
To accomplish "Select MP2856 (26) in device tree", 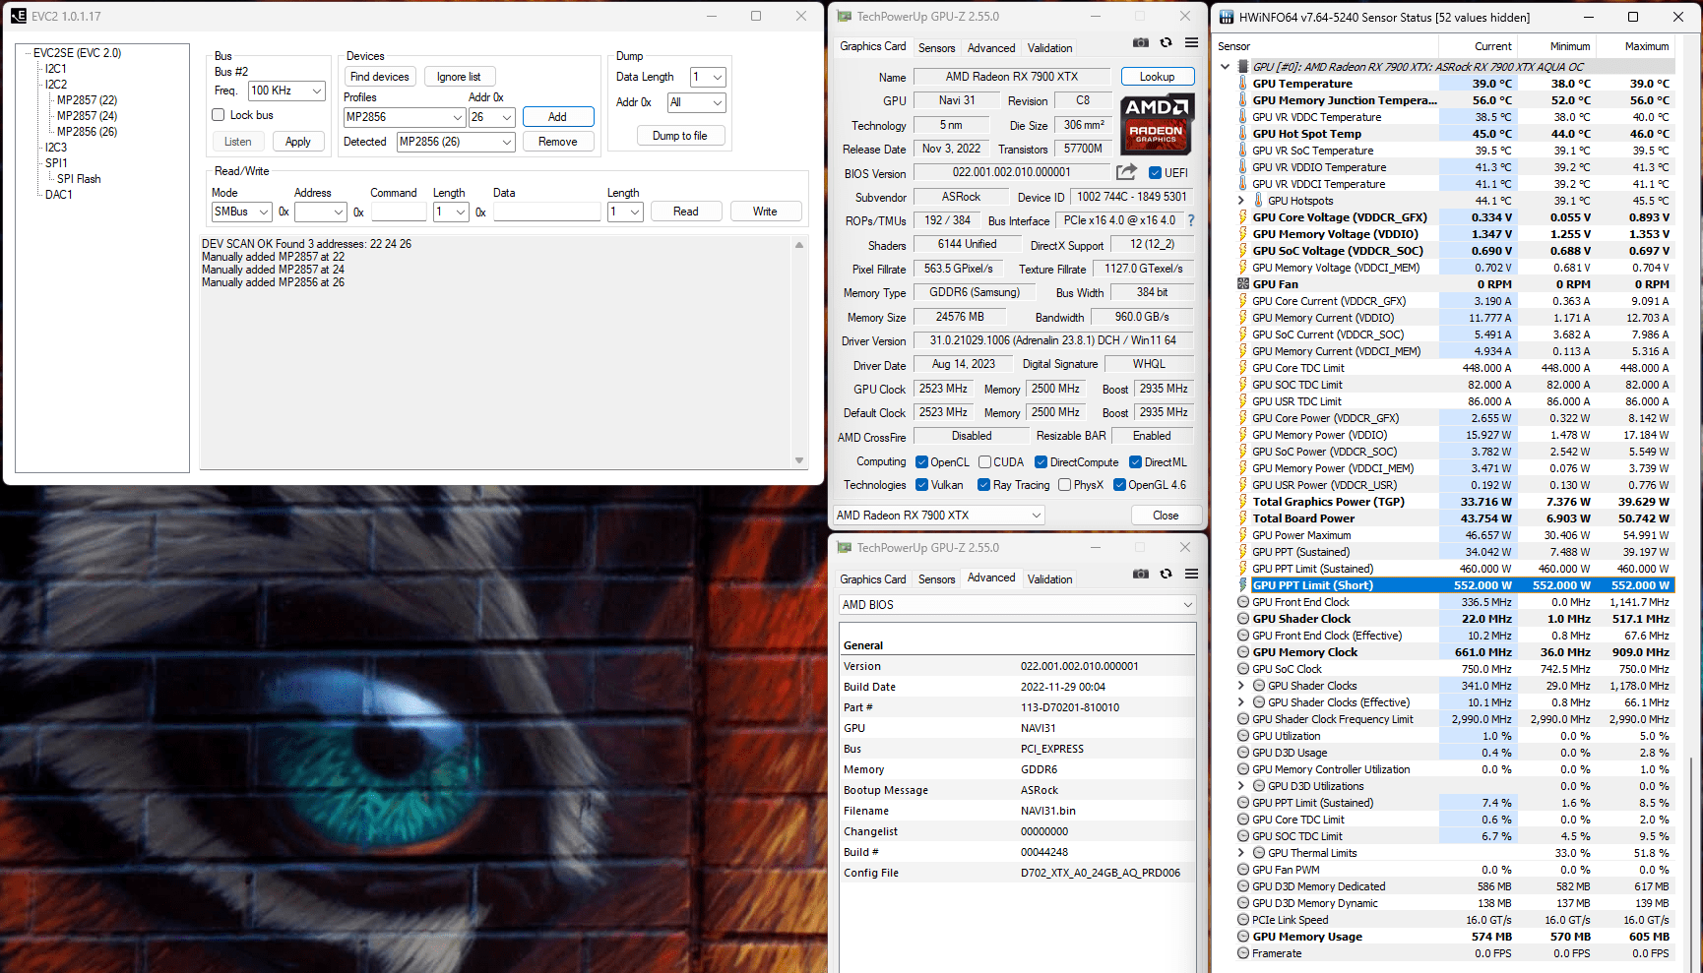I will [87, 132].
